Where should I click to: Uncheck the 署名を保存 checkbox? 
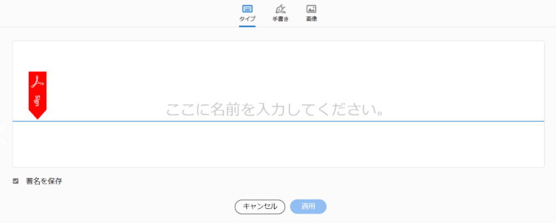[x=16, y=181]
